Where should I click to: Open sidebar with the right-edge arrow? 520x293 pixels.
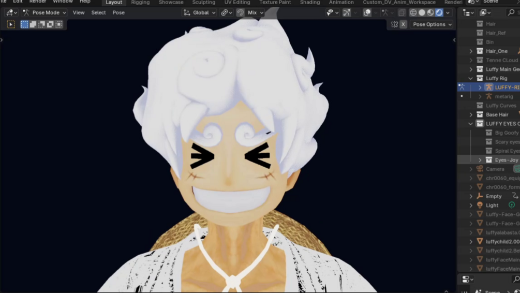454,40
